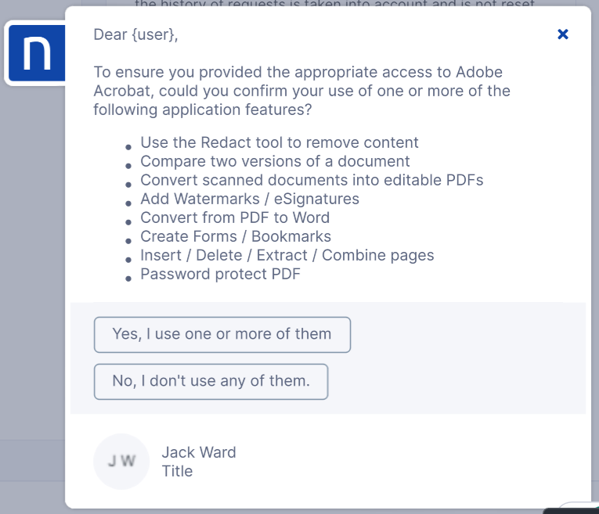This screenshot has width=599, height=514.
Task: Click the 'Title' text under Jack Ward
Action: [x=177, y=471]
